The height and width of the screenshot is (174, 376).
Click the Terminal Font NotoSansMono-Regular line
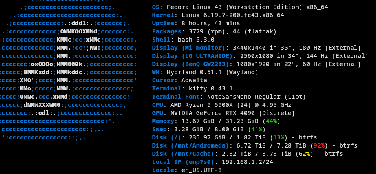tap(229, 97)
